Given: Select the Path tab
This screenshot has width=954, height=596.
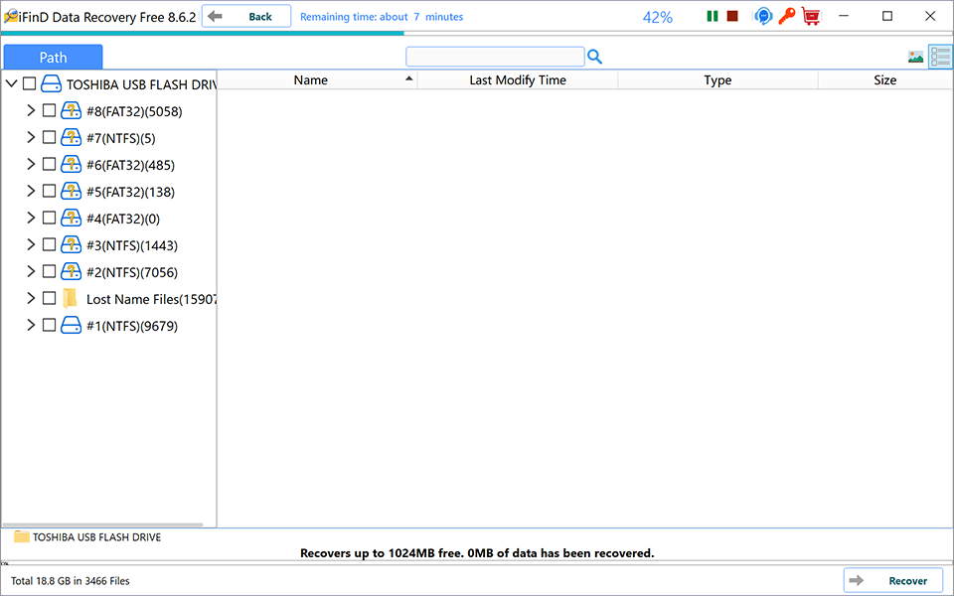Looking at the screenshot, I should tap(53, 58).
